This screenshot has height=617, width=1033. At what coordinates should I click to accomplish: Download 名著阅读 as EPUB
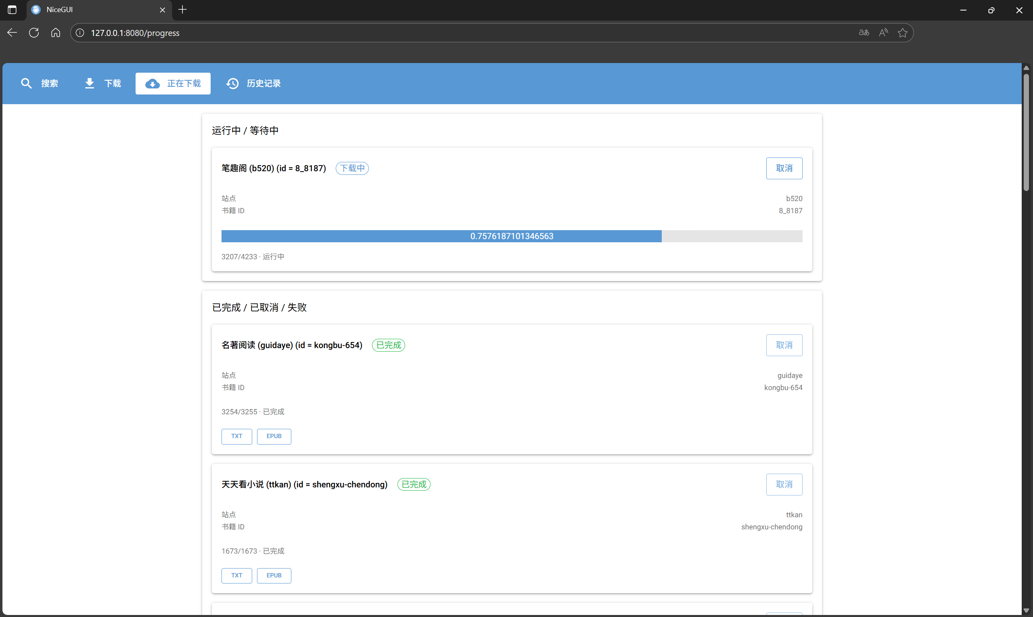pos(274,436)
